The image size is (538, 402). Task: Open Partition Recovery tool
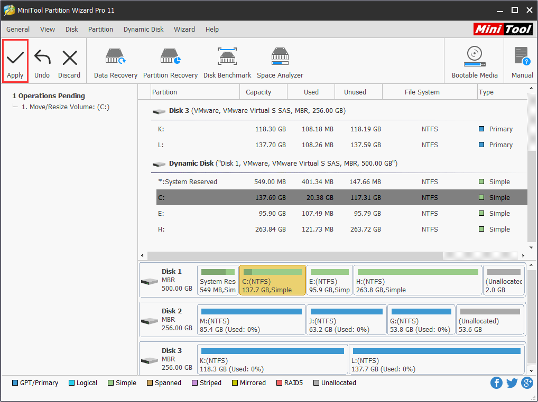(x=171, y=63)
